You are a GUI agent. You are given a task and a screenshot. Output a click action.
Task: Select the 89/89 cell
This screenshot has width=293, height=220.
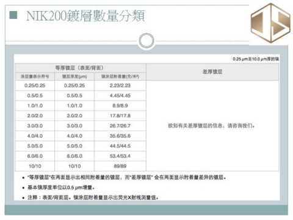click(120, 166)
